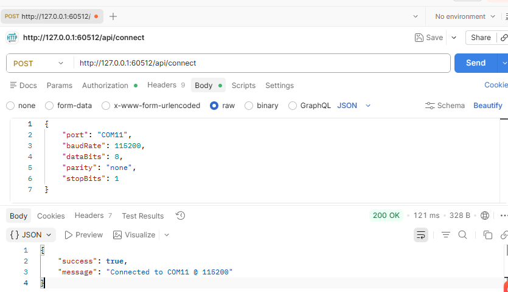508x292 pixels.
Task: Select x-www-form-urlencoded body option
Action: [x=106, y=106]
